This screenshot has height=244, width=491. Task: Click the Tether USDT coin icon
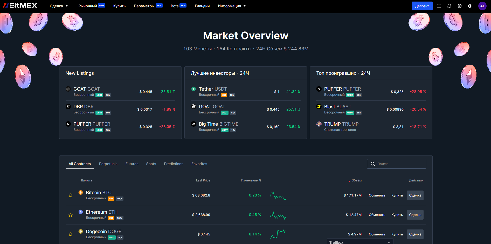click(x=193, y=89)
